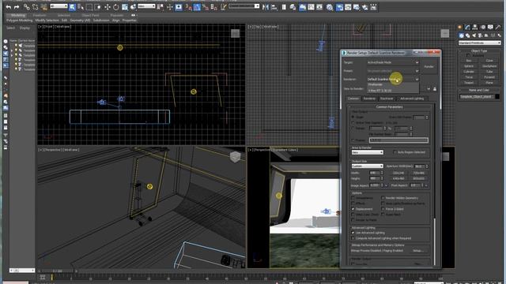This screenshot has height=284, width=506.
Task: Open the Output Size Custom dropdown
Action: tap(367, 166)
